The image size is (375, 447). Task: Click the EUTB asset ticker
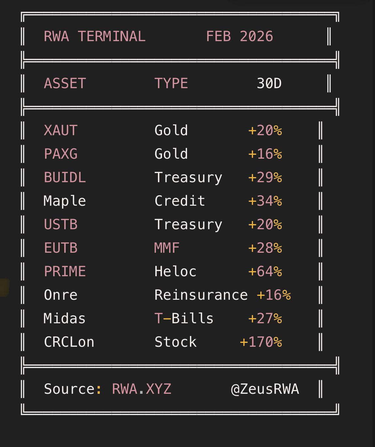(61, 248)
